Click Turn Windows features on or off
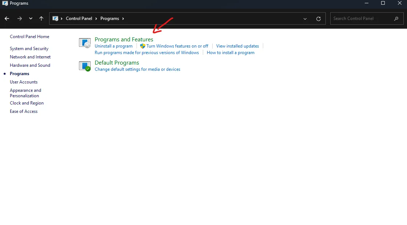 (x=177, y=46)
